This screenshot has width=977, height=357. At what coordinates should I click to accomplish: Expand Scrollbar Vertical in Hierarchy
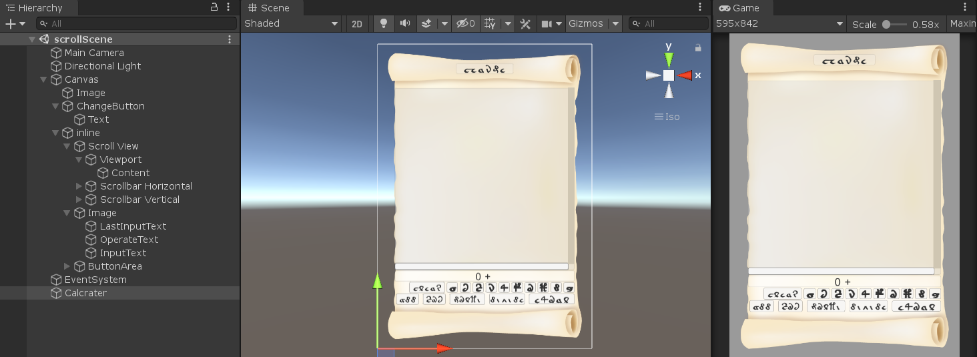[x=79, y=200]
